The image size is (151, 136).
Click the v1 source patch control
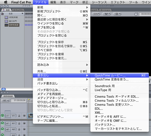coord(8,116)
